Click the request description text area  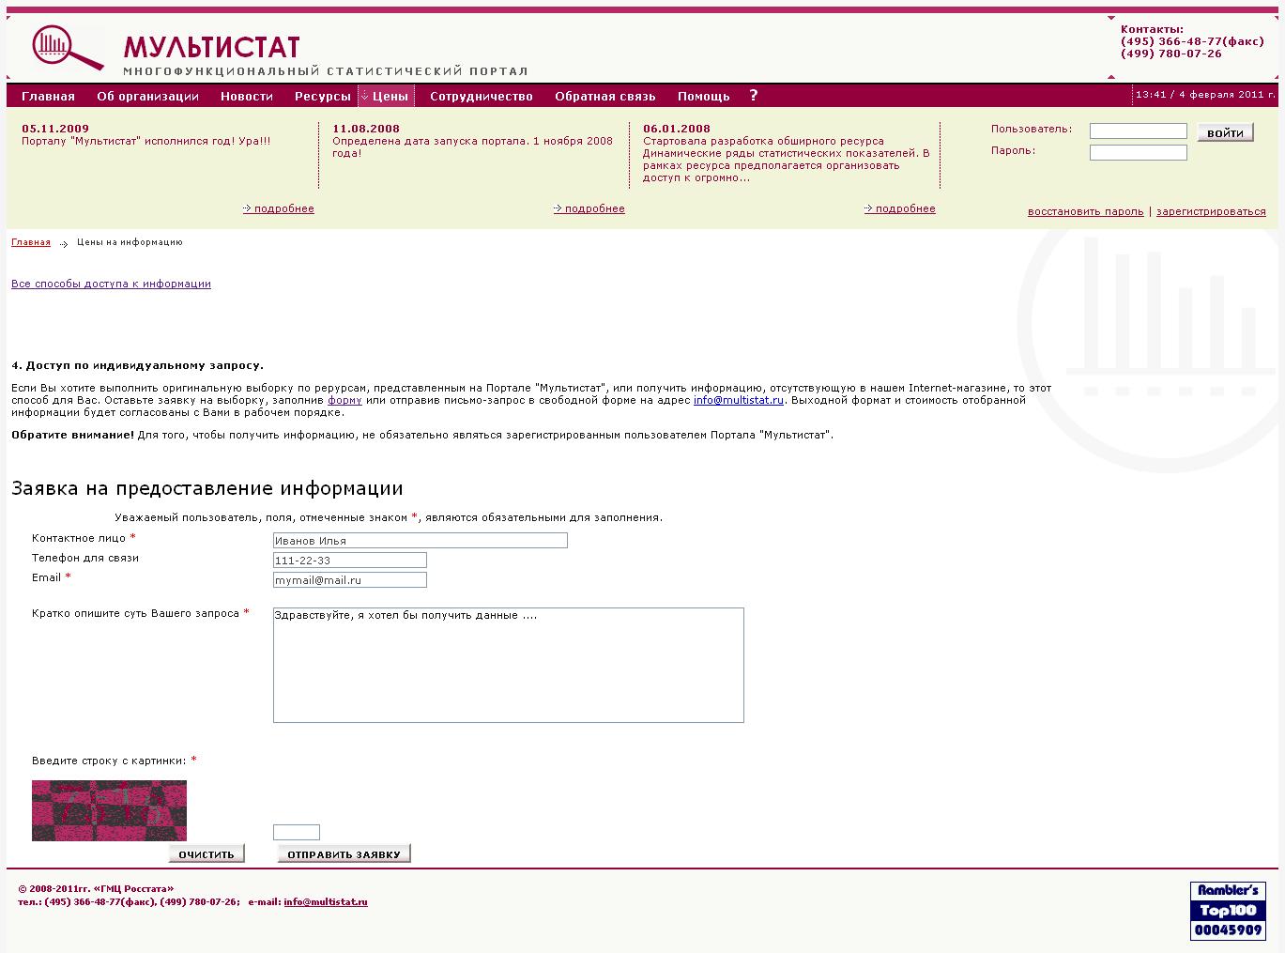(508, 665)
